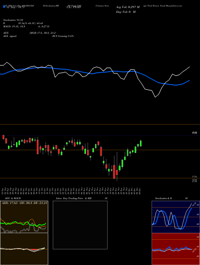Click the MACD lower sub-chart panel
200x265 pixels.
[24, 249]
